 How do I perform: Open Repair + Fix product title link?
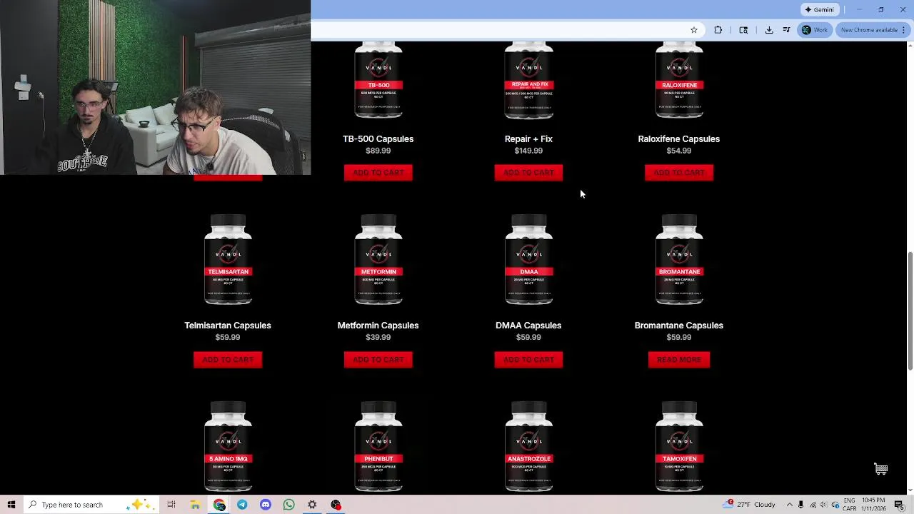click(x=528, y=139)
